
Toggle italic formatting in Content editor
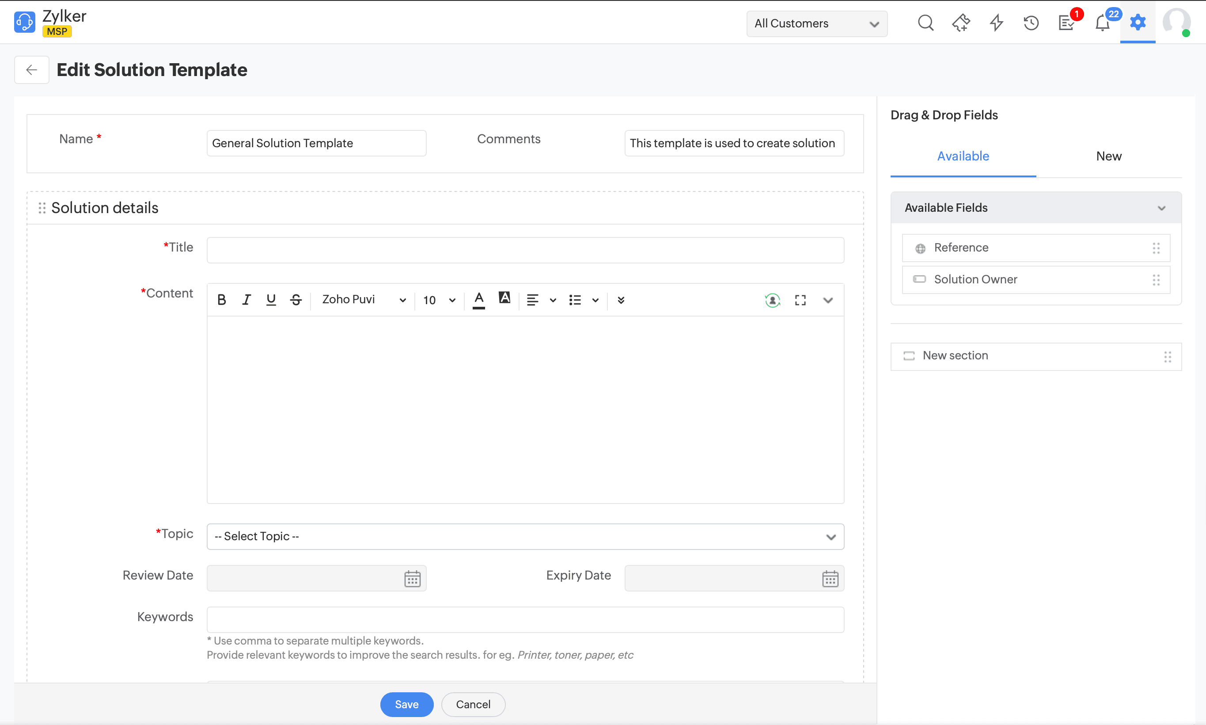(x=247, y=300)
